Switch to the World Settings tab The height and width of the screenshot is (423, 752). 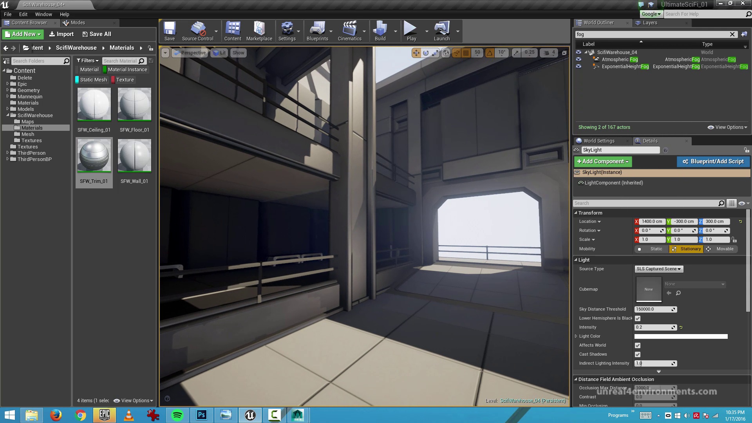(599, 141)
